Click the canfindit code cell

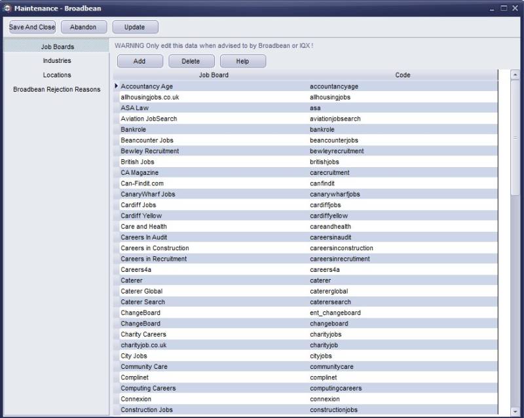pyautogui.click(x=403, y=183)
